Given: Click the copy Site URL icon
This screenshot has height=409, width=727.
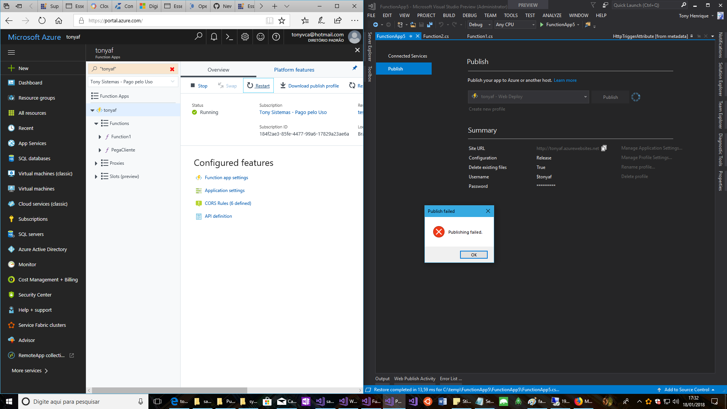Looking at the screenshot, I should coord(604,148).
